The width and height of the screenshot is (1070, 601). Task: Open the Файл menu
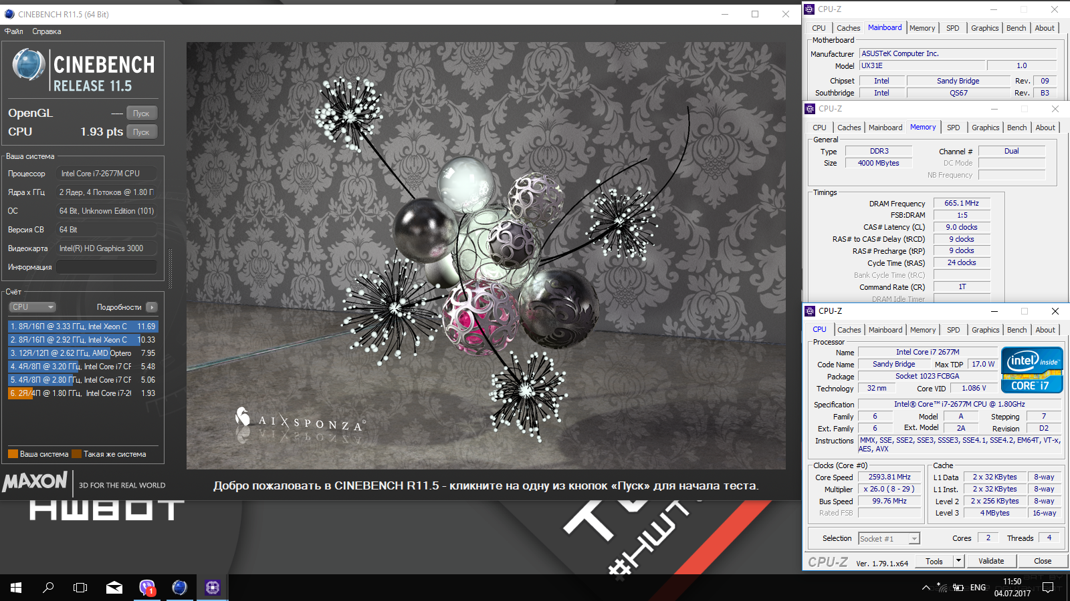click(x=13, y=31)
